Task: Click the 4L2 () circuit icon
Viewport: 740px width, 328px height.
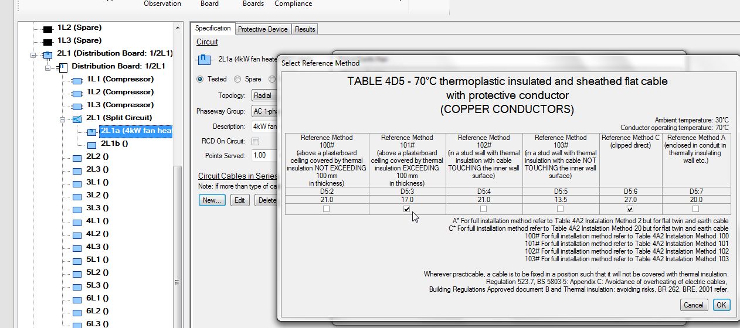Action: click(x=77, y=235)
